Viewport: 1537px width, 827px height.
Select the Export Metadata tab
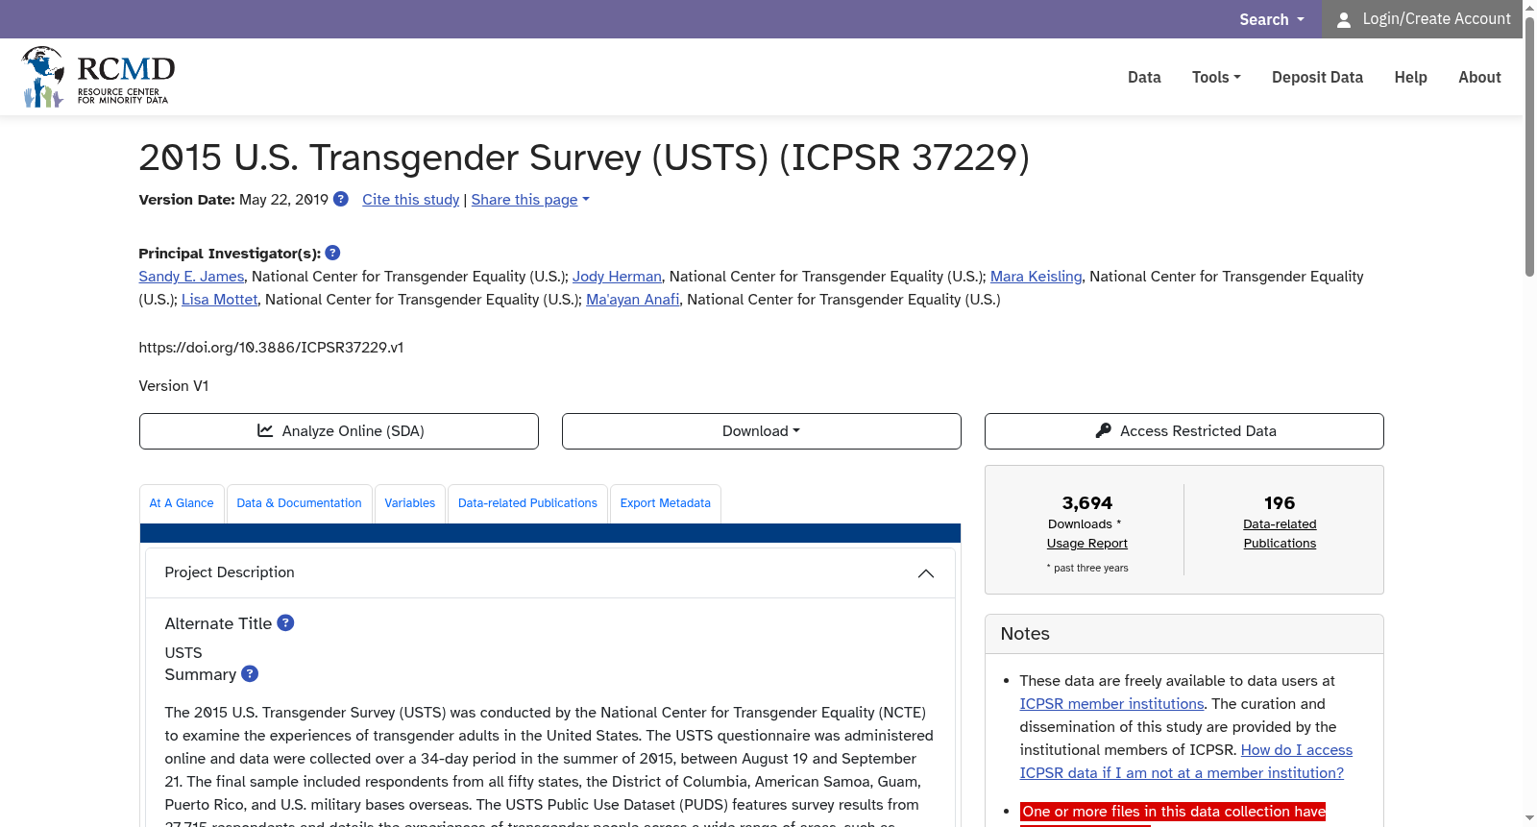pyautogui.click(x=666, y=503)
